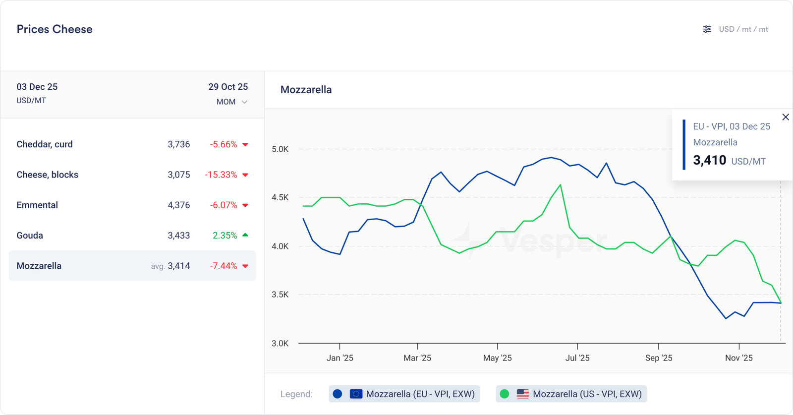Open the unit settings sliders icon

(707, 29)
